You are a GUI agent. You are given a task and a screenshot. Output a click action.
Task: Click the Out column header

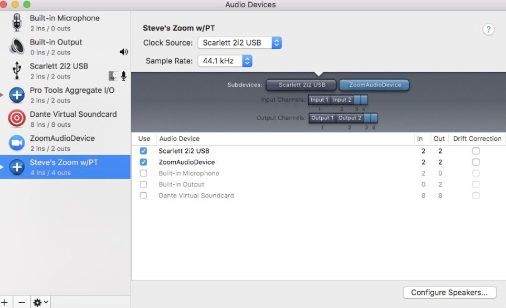click(x=439, y=139)
